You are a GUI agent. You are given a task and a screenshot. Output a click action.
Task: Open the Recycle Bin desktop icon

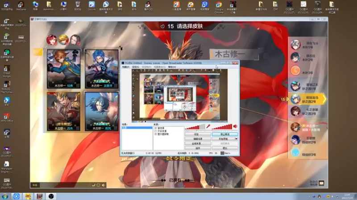pos(78,6)
